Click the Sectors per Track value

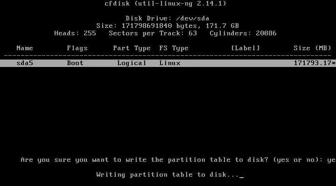pyautogui.click(x=192, y=33)
